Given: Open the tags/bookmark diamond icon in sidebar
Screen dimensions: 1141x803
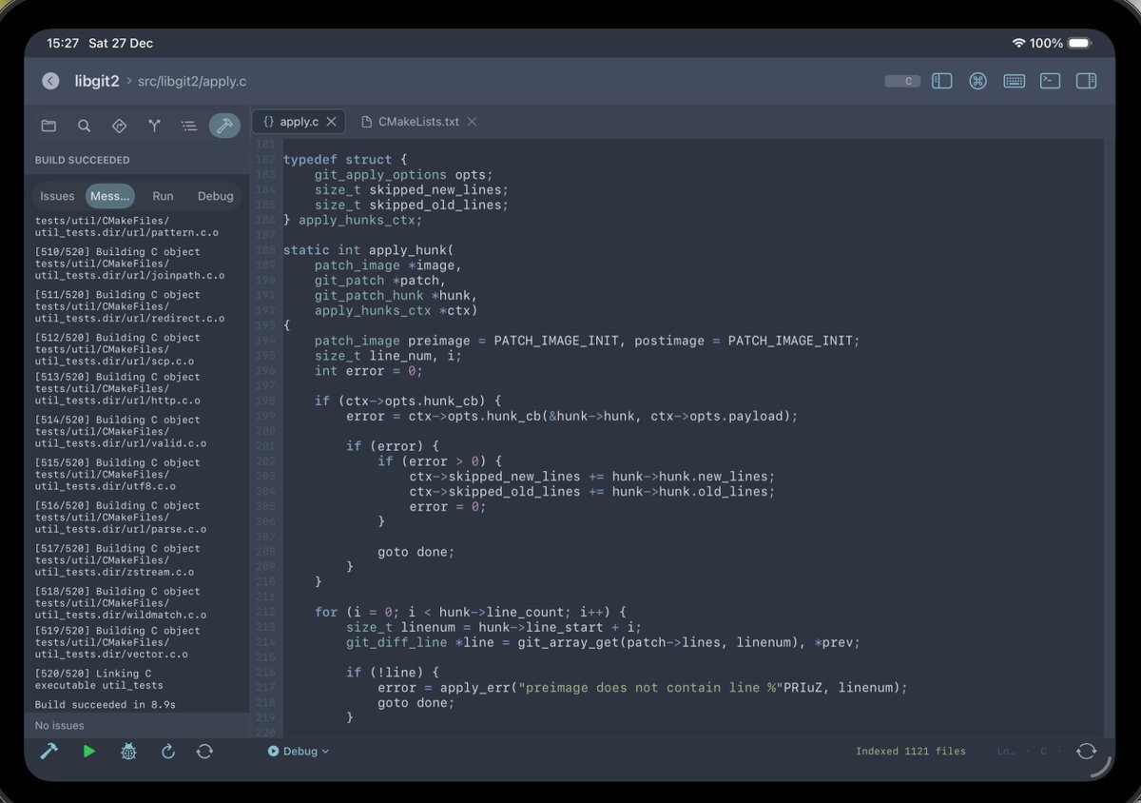Looking at the screenshot, I should tap(119, 126).
